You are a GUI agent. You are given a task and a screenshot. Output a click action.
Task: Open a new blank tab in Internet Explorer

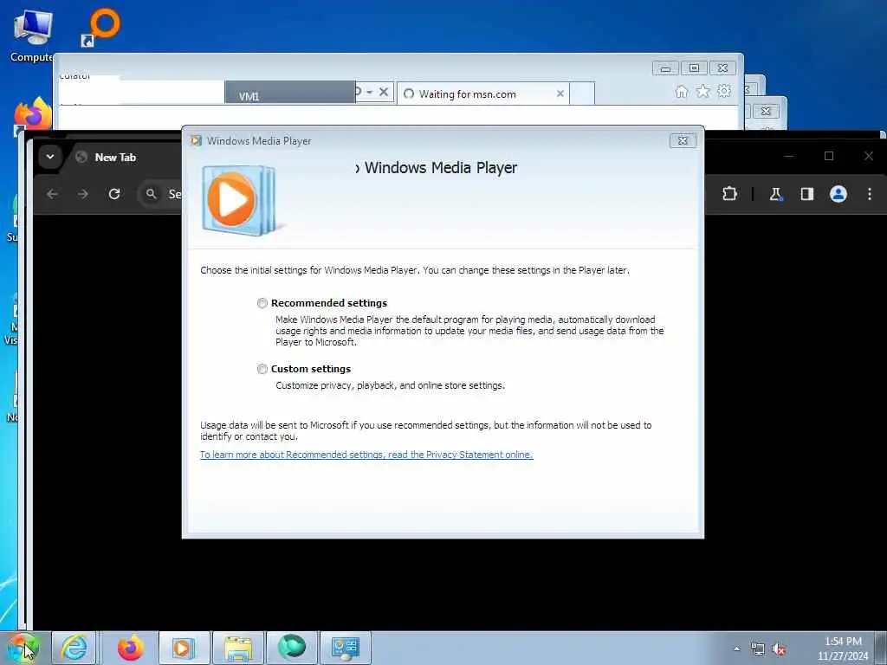[582, 94]
